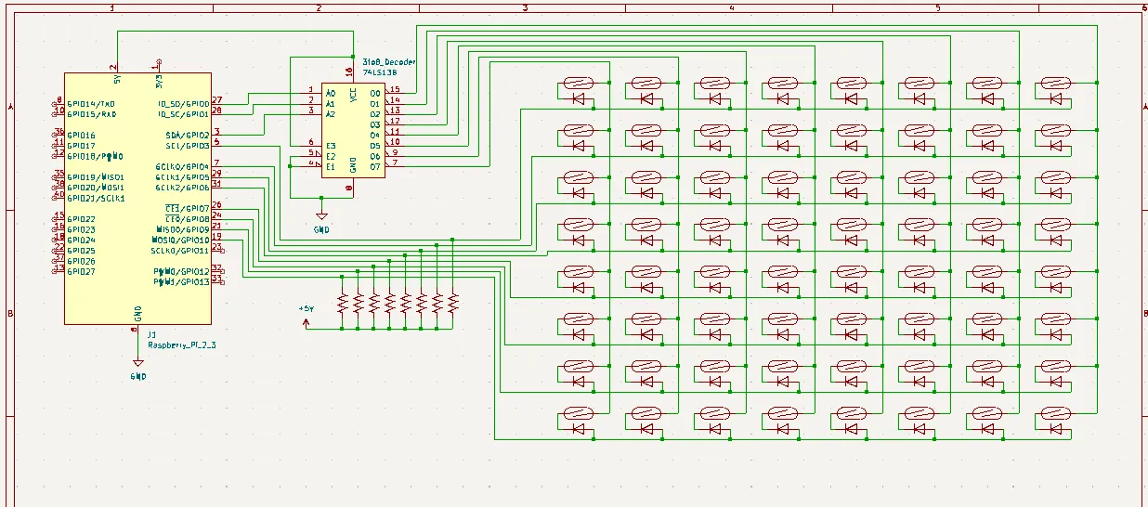Click the GPIO27 pin label

coord(81,271)
